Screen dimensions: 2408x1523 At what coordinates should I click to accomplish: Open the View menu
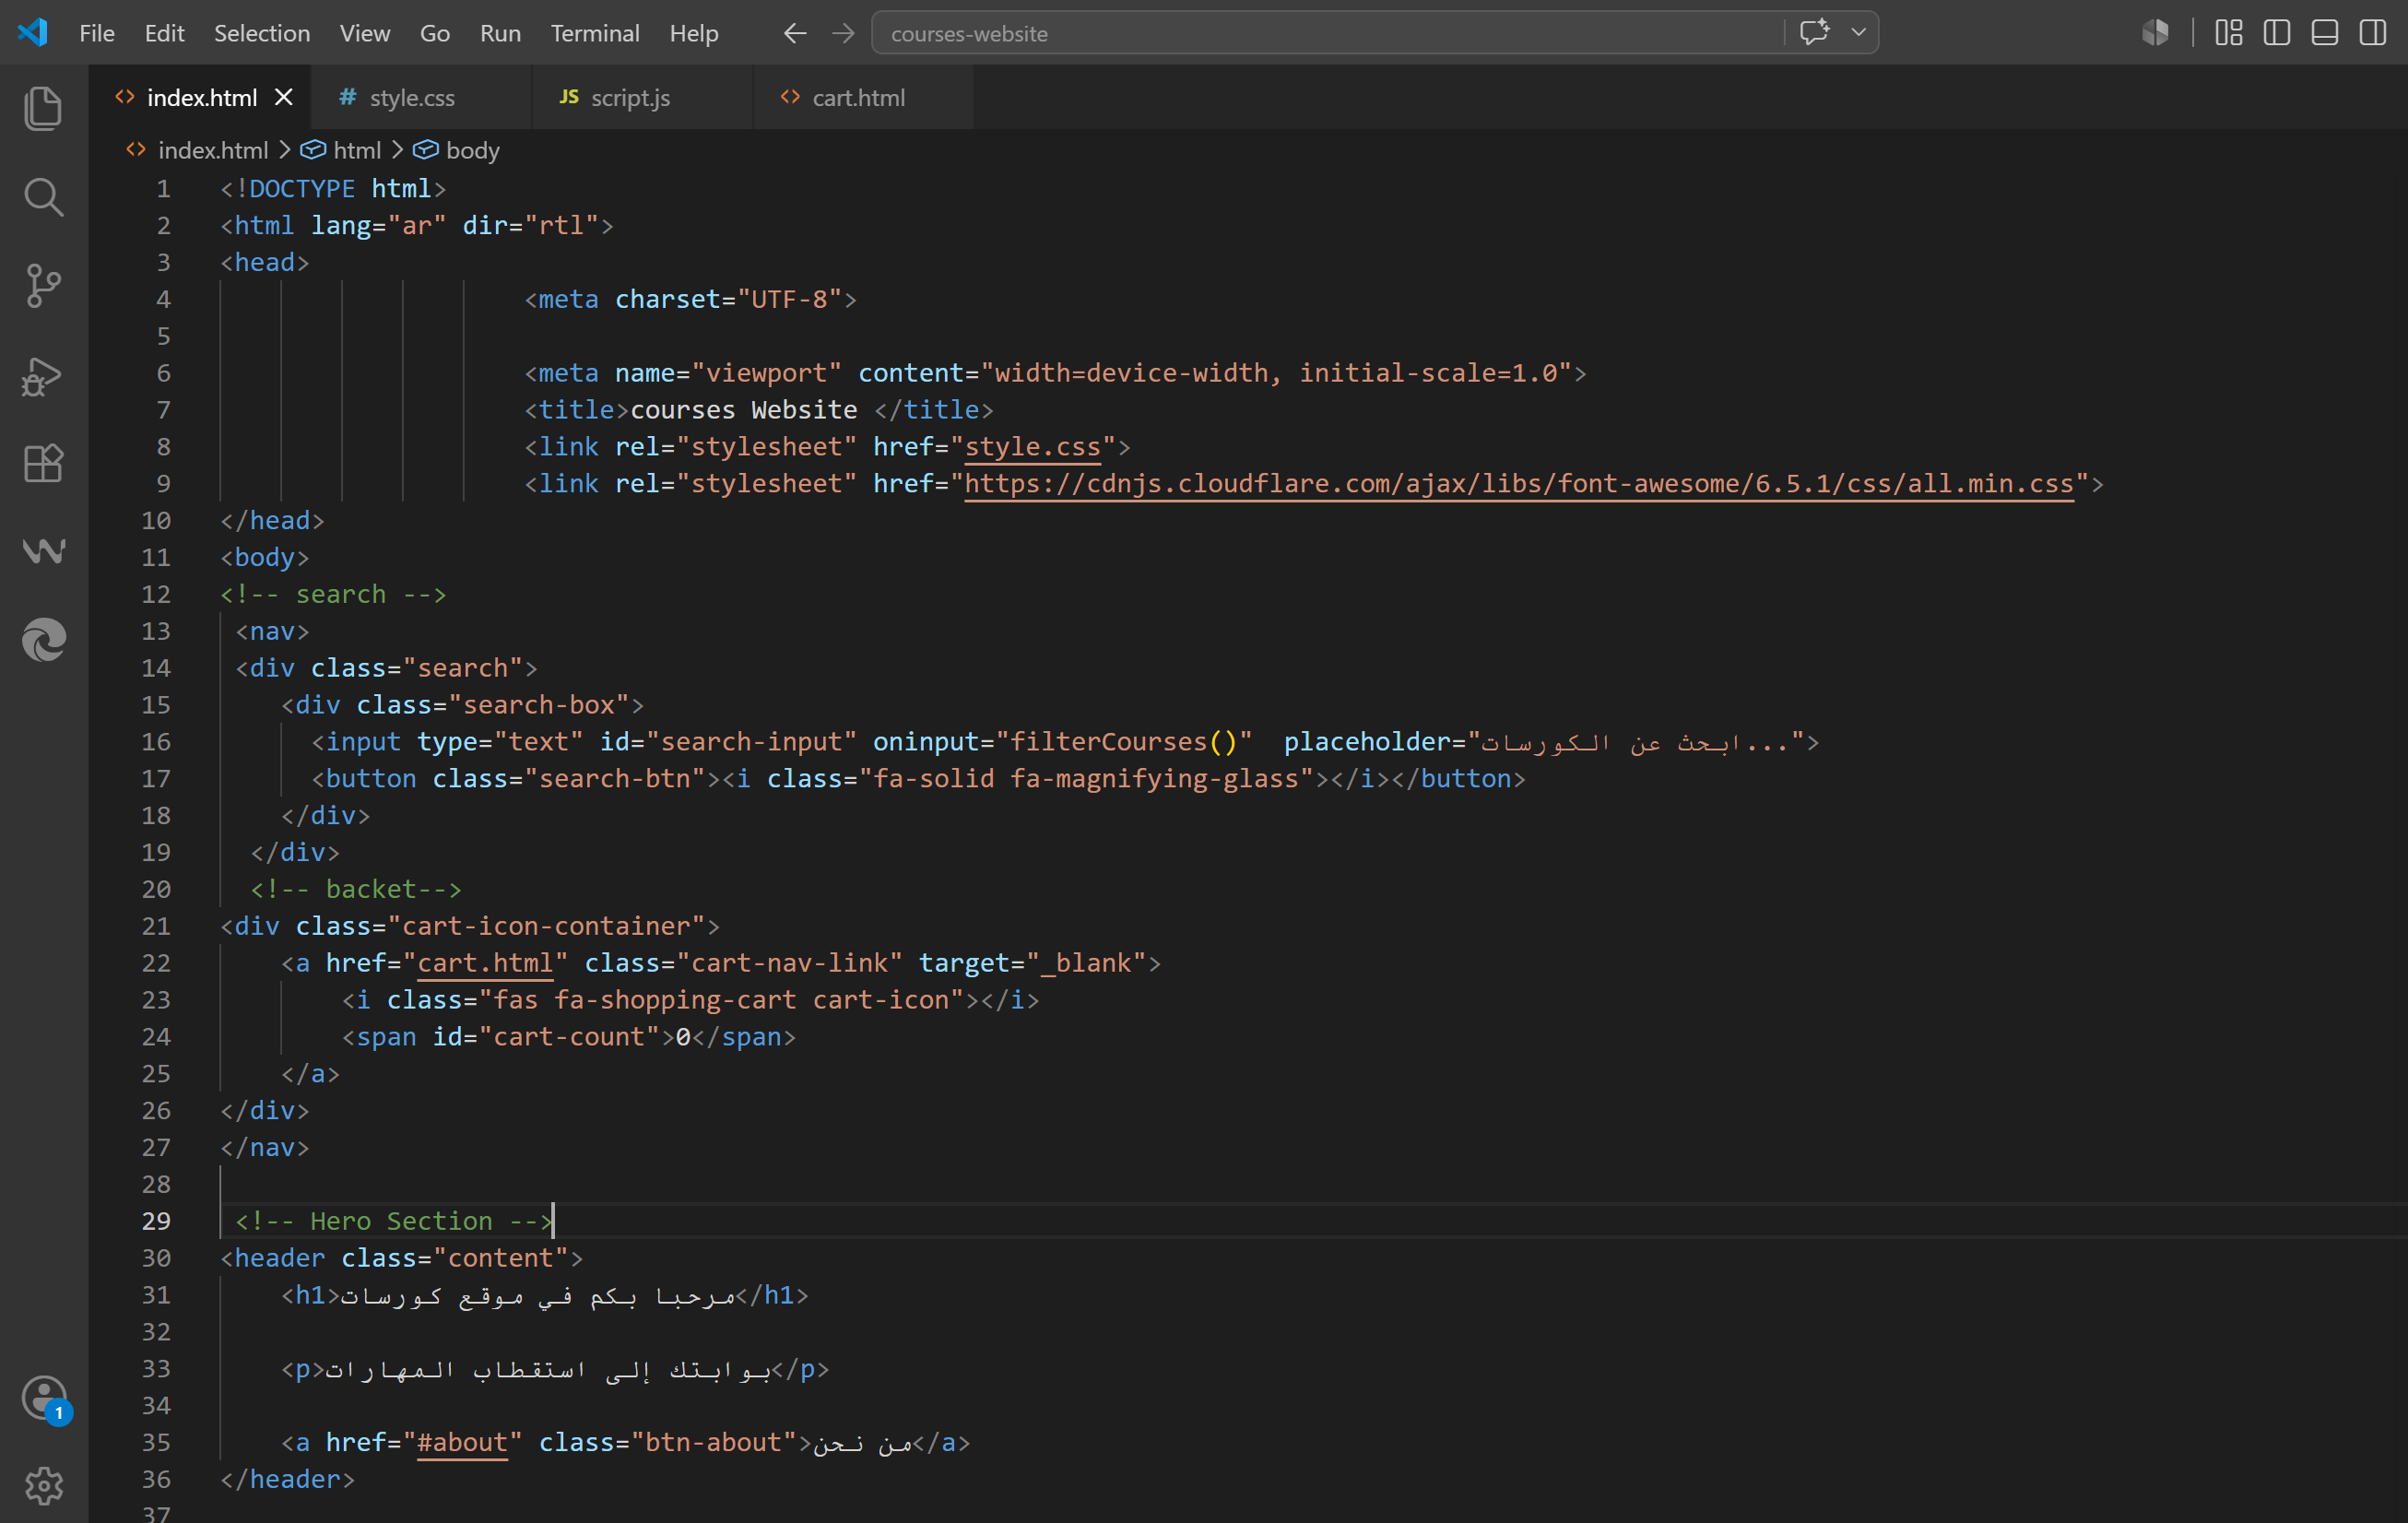point(364,33)
